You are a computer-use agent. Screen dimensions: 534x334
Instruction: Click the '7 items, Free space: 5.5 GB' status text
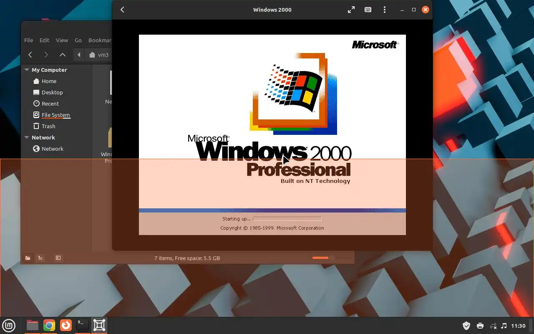pos(187,258)
